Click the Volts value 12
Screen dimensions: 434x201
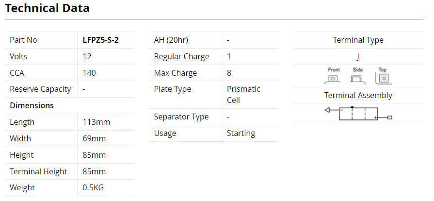pyautogui.click(x=87, y=56)
